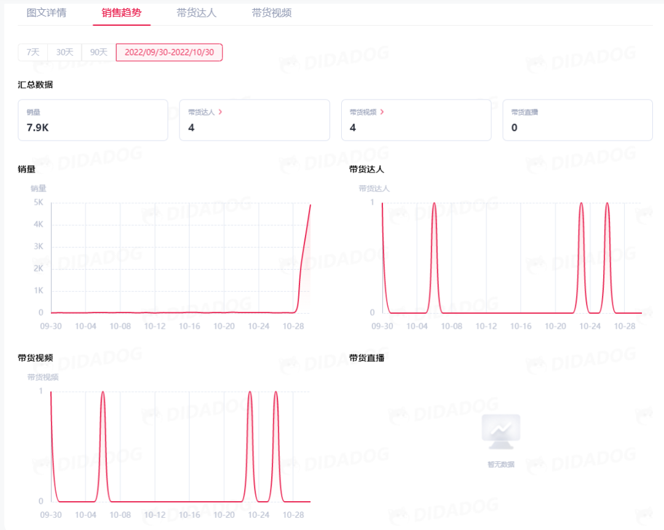Click the 汇总数据 heading
The height and width of the screenshot is (530, 664).
tap(36, 85)
